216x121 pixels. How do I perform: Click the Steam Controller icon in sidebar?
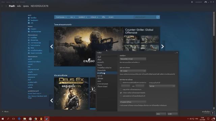click(29, 53)
